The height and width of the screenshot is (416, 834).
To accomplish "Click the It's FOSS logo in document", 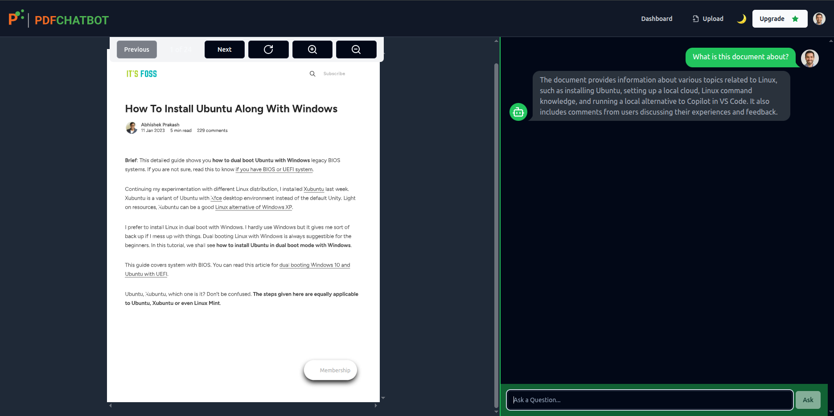I will pyautogui.click(x=142, y=74).
